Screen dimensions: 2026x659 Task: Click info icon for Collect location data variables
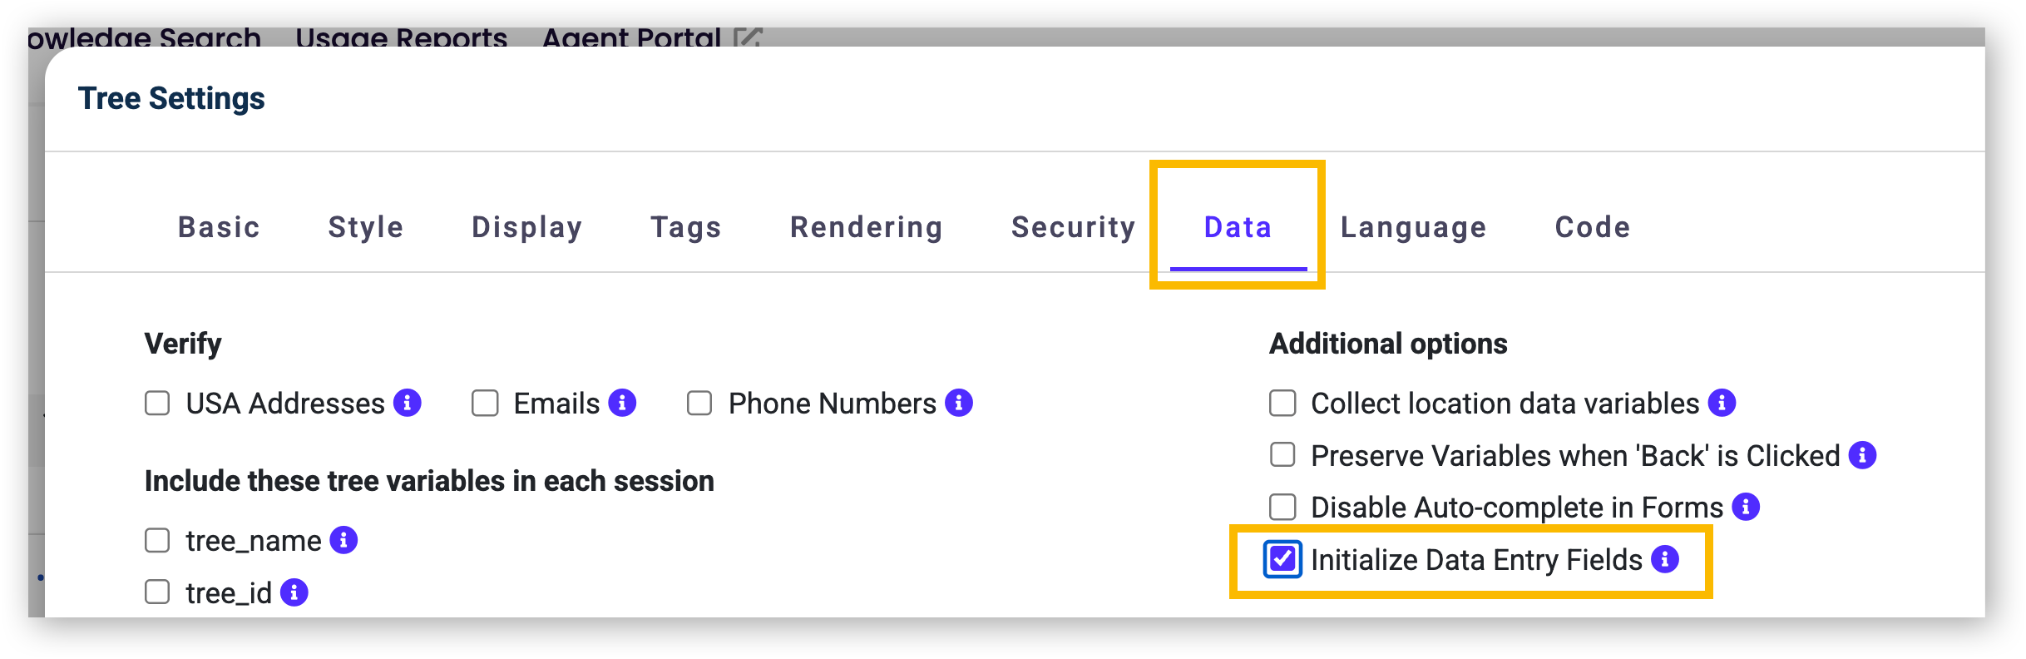[1722, 403]
